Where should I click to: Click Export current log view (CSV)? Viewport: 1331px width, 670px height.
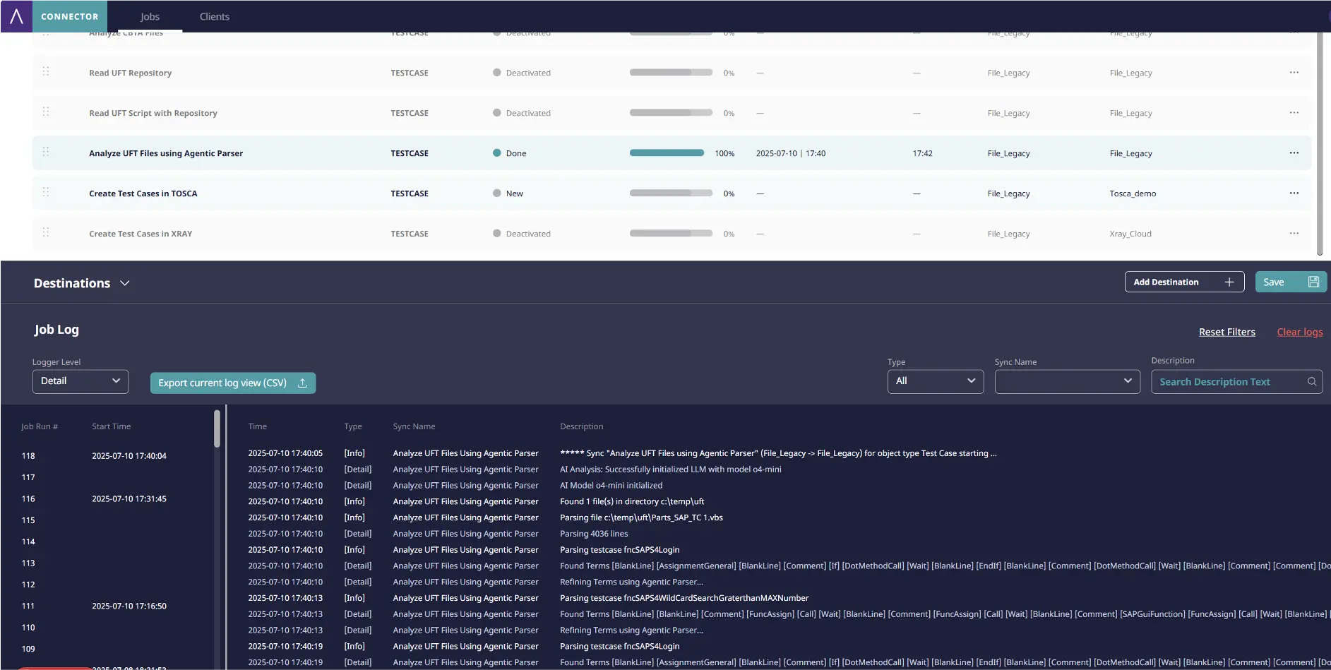pos(232,383)
